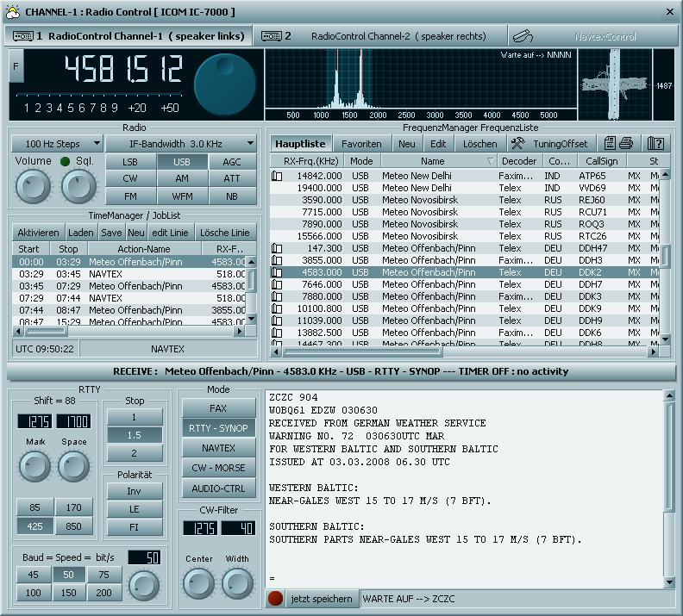This screenshot has width=683, height=616.
Task: Enable the NB noise blanker
Action: 232,196
